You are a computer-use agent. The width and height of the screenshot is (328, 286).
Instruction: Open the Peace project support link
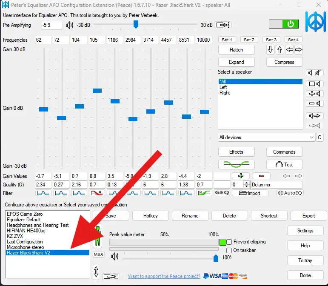[164, 276]
